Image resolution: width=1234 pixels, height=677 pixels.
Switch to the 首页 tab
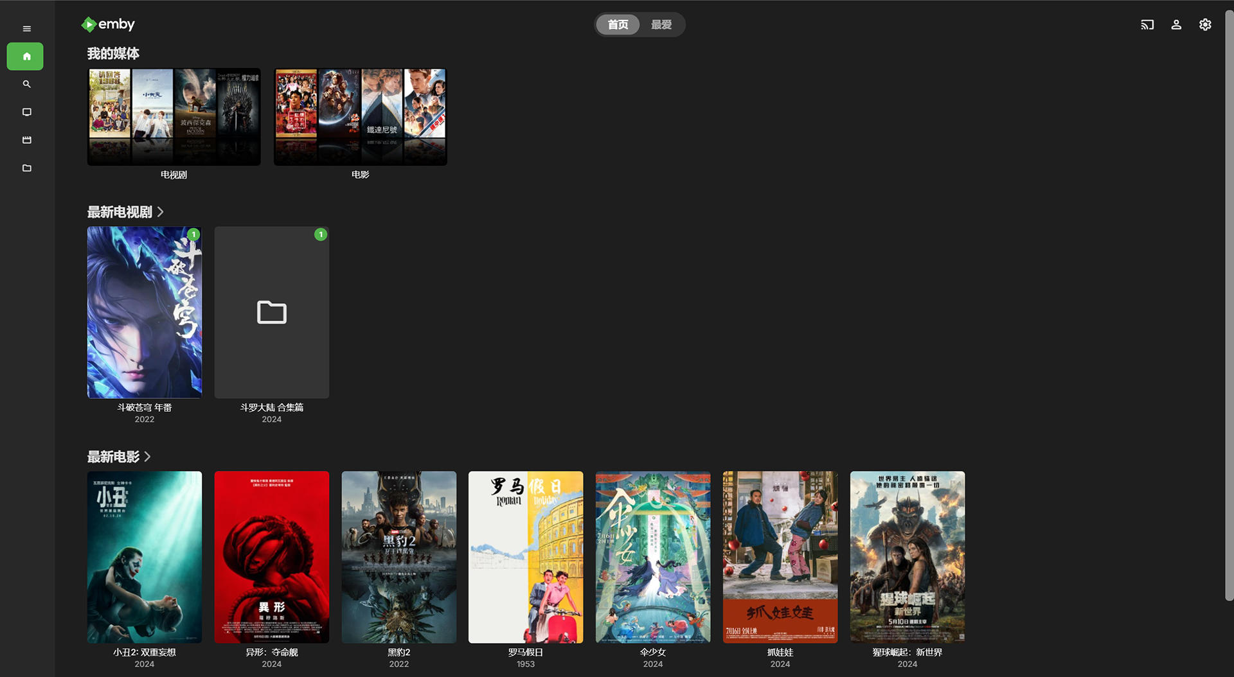point(618,24)
